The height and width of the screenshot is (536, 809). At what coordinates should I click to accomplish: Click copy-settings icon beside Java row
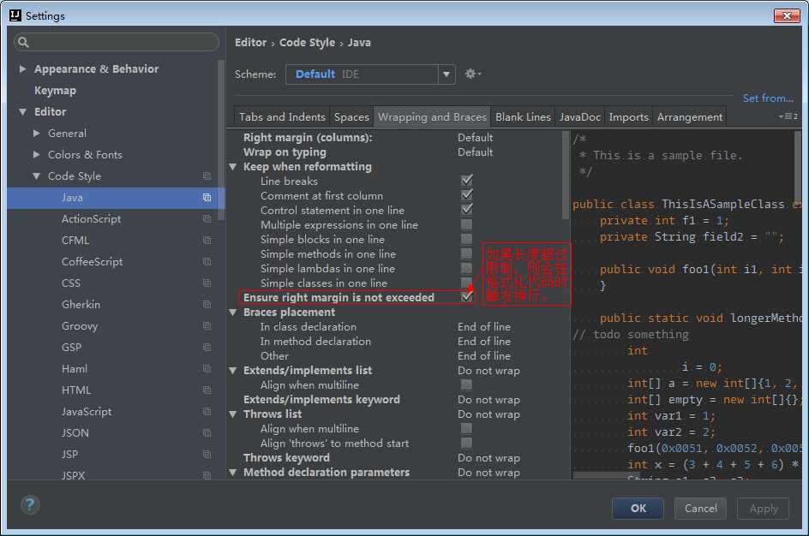point(207,198)
